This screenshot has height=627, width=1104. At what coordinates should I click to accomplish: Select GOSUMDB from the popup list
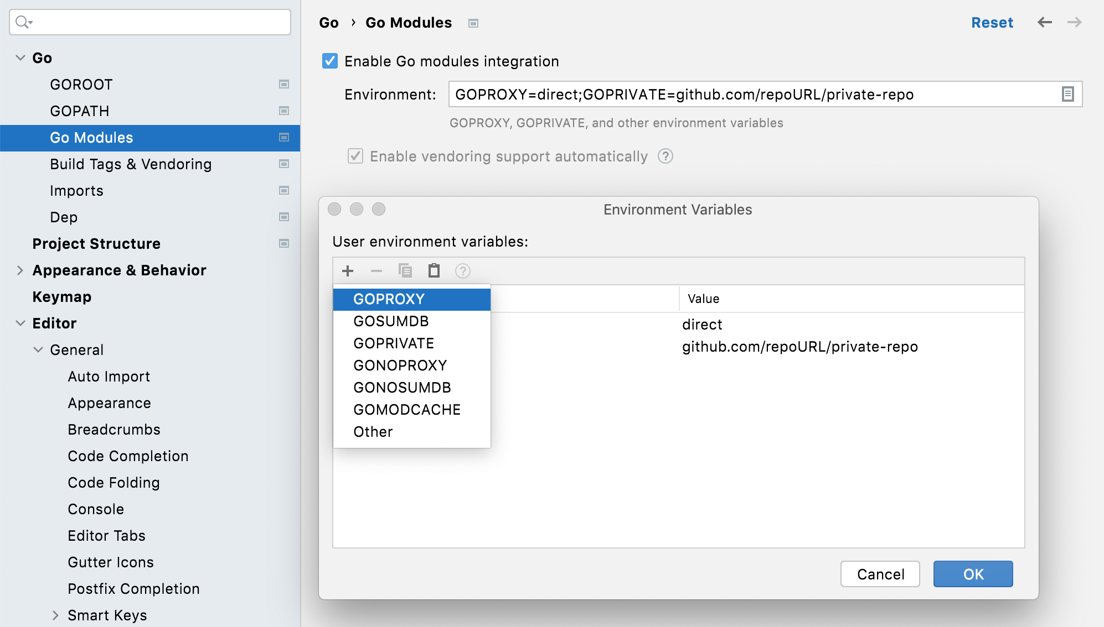[412, 321]
